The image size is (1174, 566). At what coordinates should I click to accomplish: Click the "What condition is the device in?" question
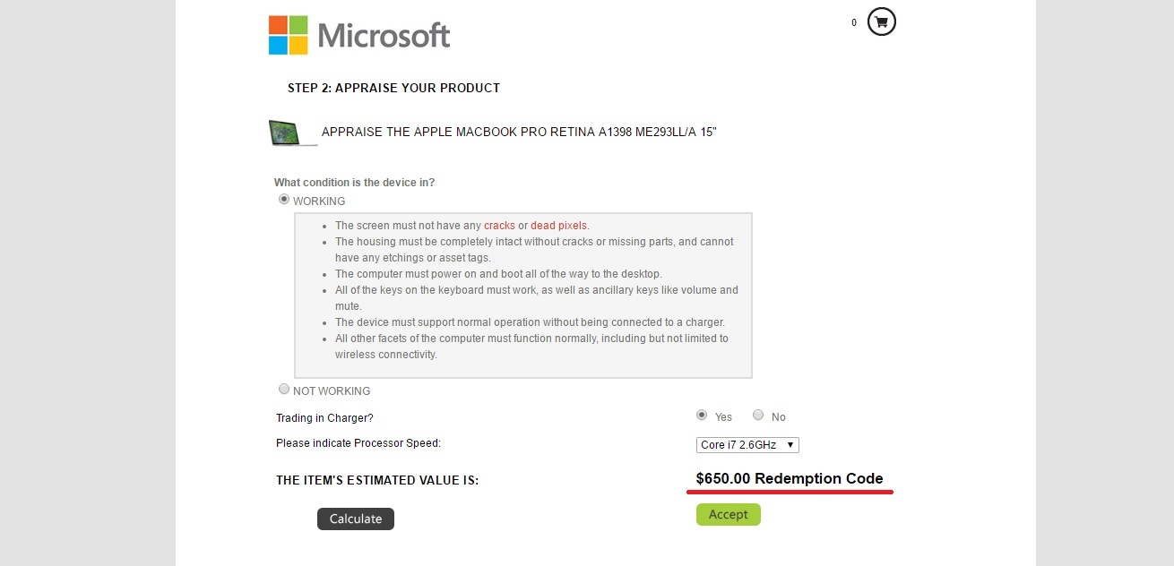(354, 183)
